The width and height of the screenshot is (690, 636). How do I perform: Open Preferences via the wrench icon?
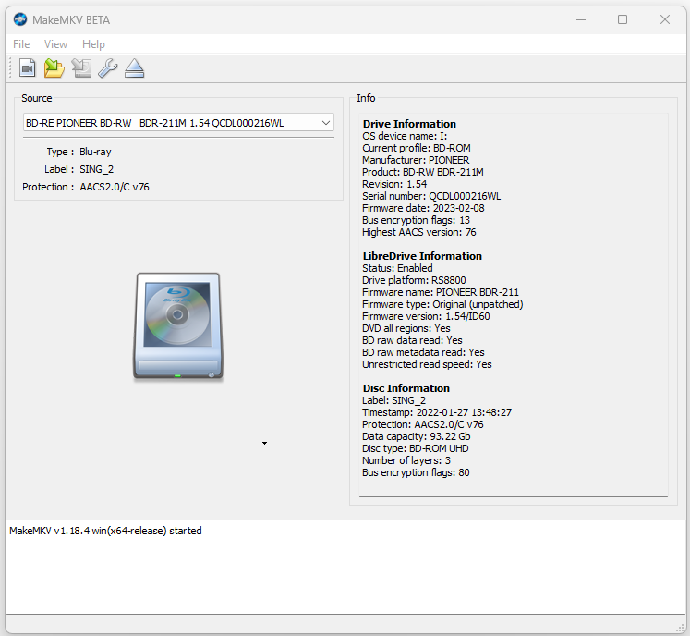click(108, 68)
